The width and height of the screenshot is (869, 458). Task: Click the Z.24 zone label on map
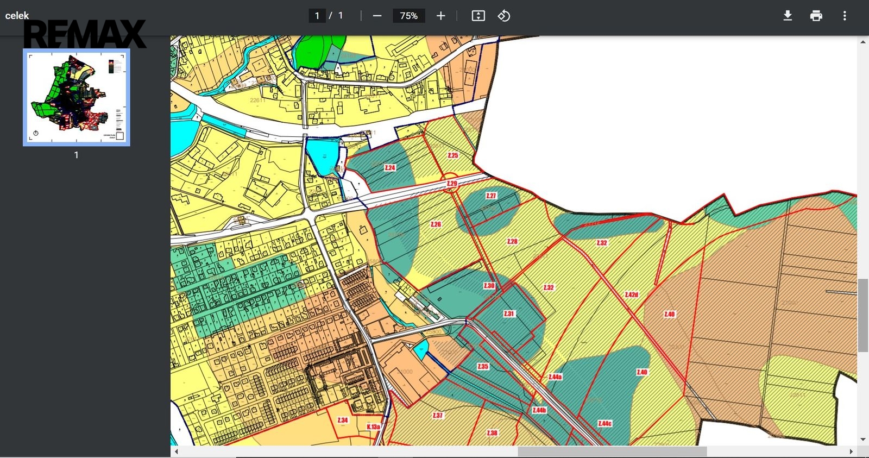click(x=390, y=168)
